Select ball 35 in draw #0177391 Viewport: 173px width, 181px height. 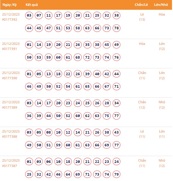pyautogui.click(x=88, y=45)
